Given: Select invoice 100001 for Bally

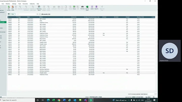Looking at the screenshot, I should 81,21.
